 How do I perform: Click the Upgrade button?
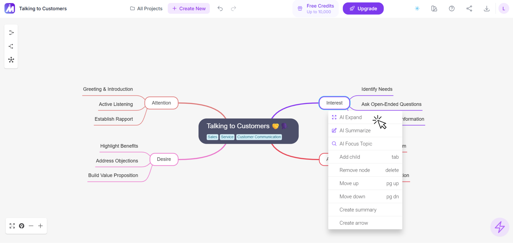tap(363, 9)
